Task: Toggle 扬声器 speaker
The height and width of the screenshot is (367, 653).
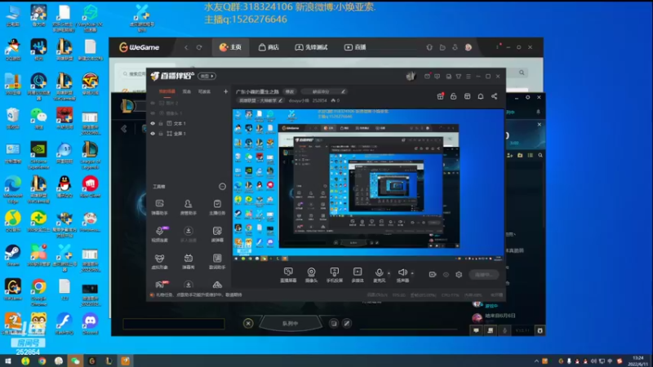Action: point(402,275)
